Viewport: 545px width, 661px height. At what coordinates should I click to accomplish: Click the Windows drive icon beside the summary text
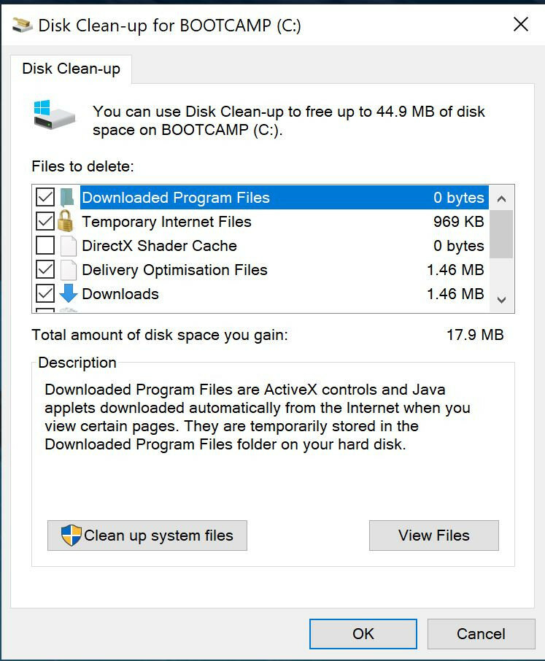pos(54,115)
